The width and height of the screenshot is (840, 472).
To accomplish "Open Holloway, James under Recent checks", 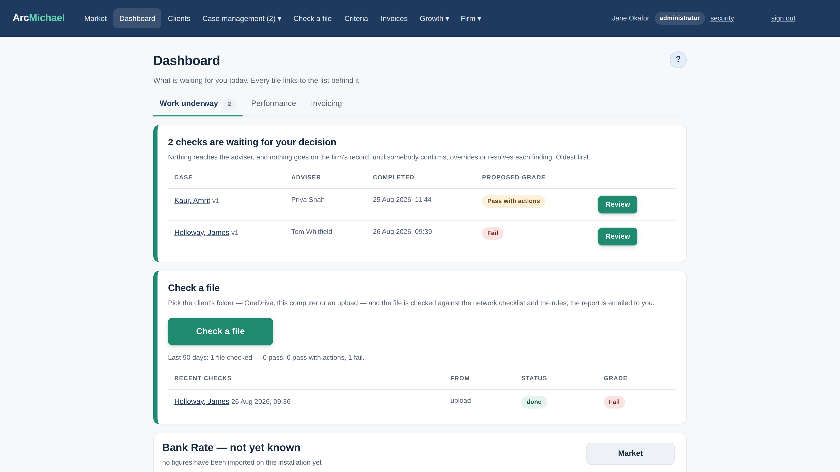I will point(202,402).
